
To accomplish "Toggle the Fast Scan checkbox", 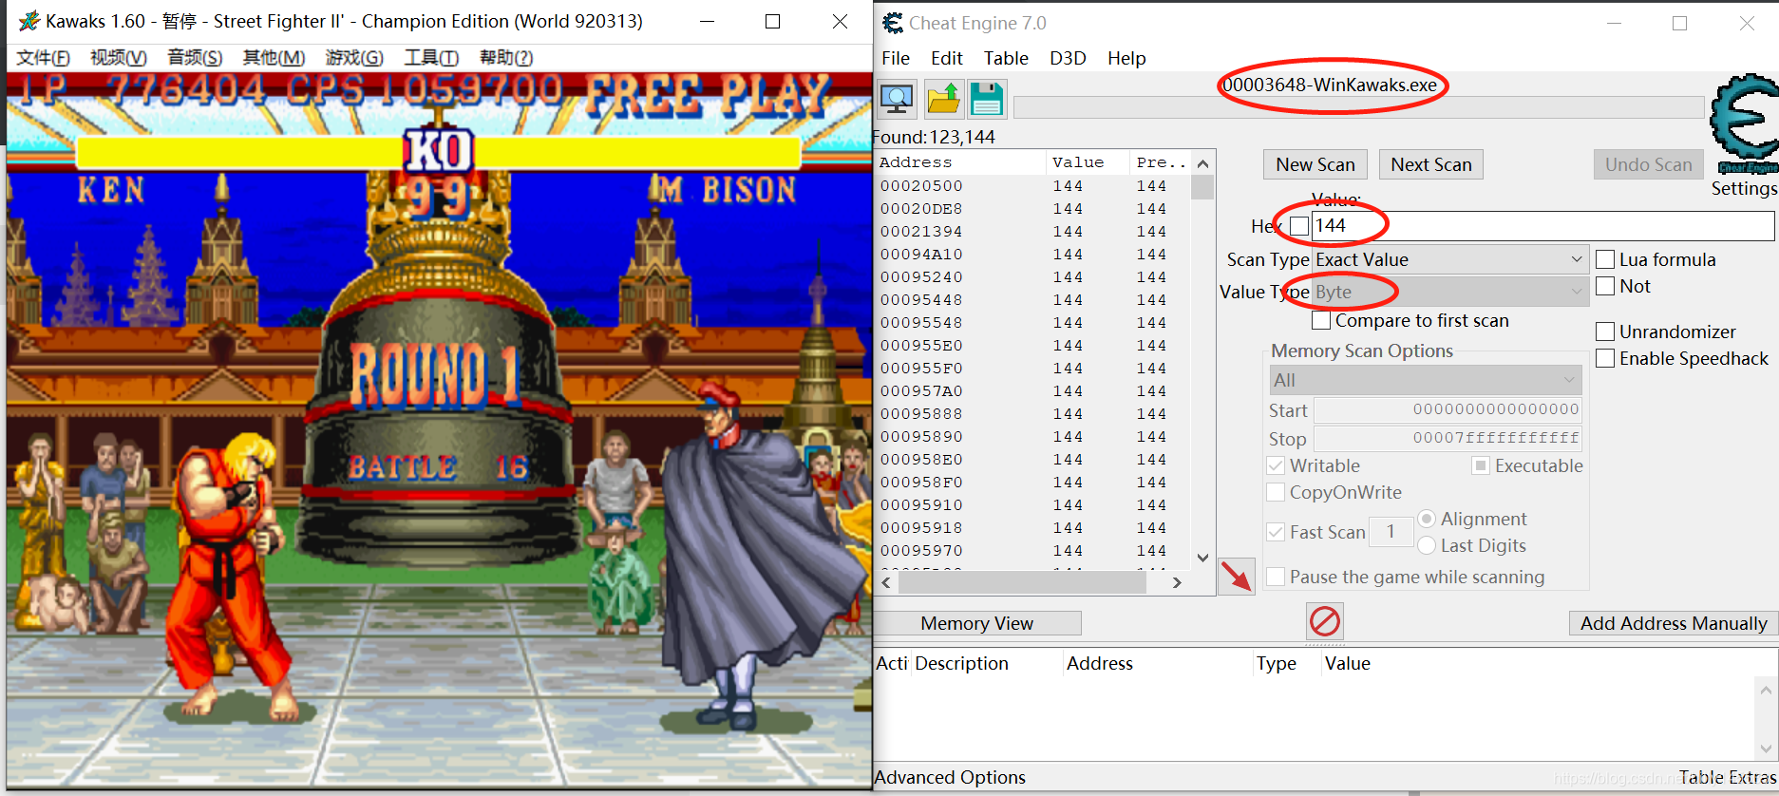I will (x=1277, y=532).
